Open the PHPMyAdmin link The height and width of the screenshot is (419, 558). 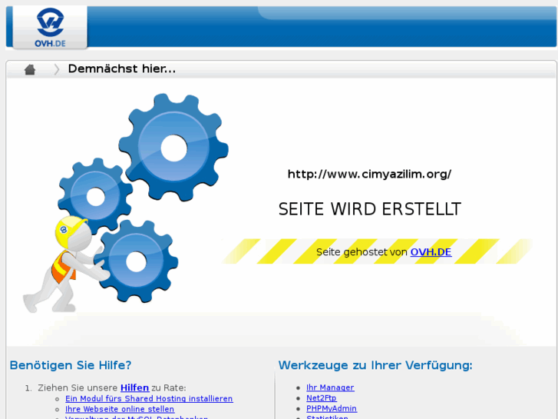click(332, 408)
